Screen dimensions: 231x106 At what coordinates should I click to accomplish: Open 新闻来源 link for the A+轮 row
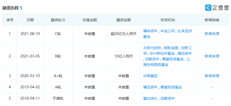click(x=212, y=76)
